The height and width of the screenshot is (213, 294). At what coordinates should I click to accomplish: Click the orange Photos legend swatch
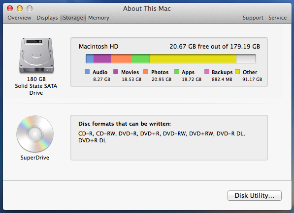pyautogui.click(x=146, y=72)
